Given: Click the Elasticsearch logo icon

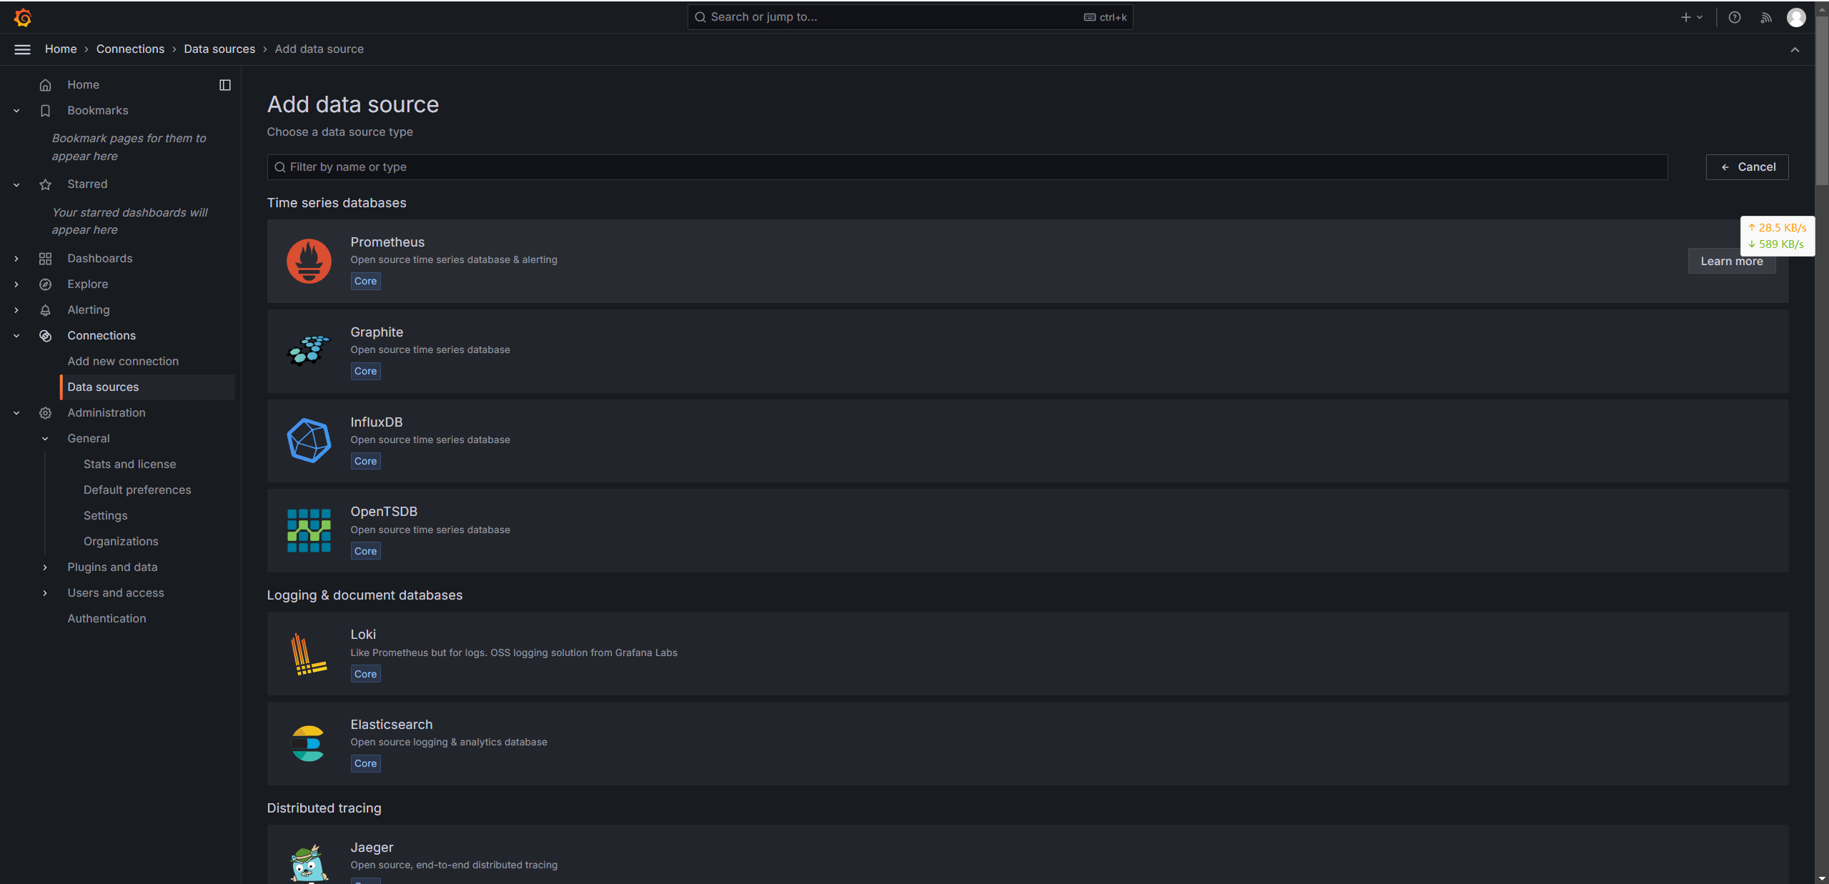Looking at the screenshot, I should tap(309, 744).
